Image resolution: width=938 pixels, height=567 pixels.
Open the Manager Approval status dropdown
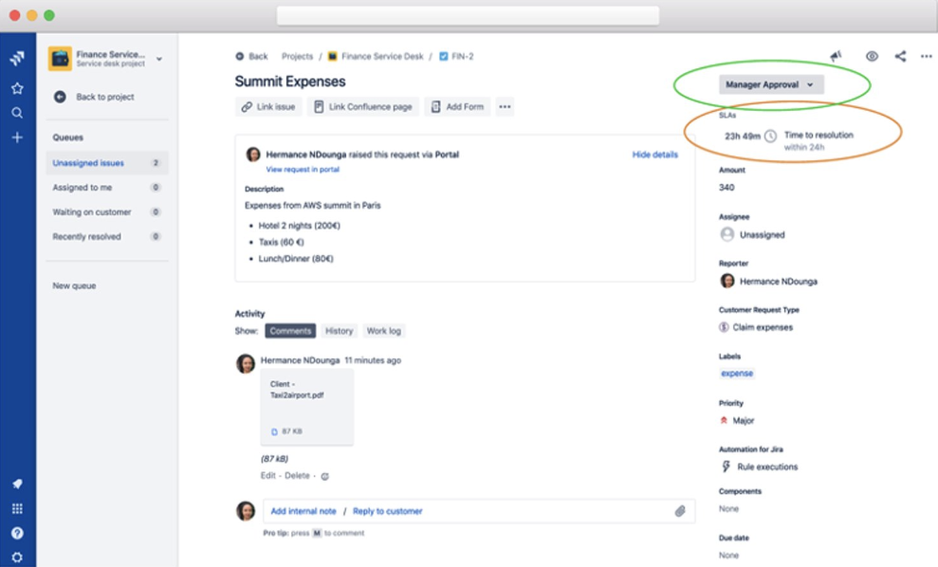[x=770, y=84]
